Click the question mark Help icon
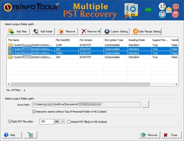 tap(6, 135)
